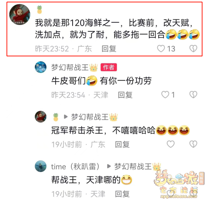The width and height of the screenshot is (209, 201).
Task: Reply to the 19小时前 广东 comment
Action: pos(122,144)
